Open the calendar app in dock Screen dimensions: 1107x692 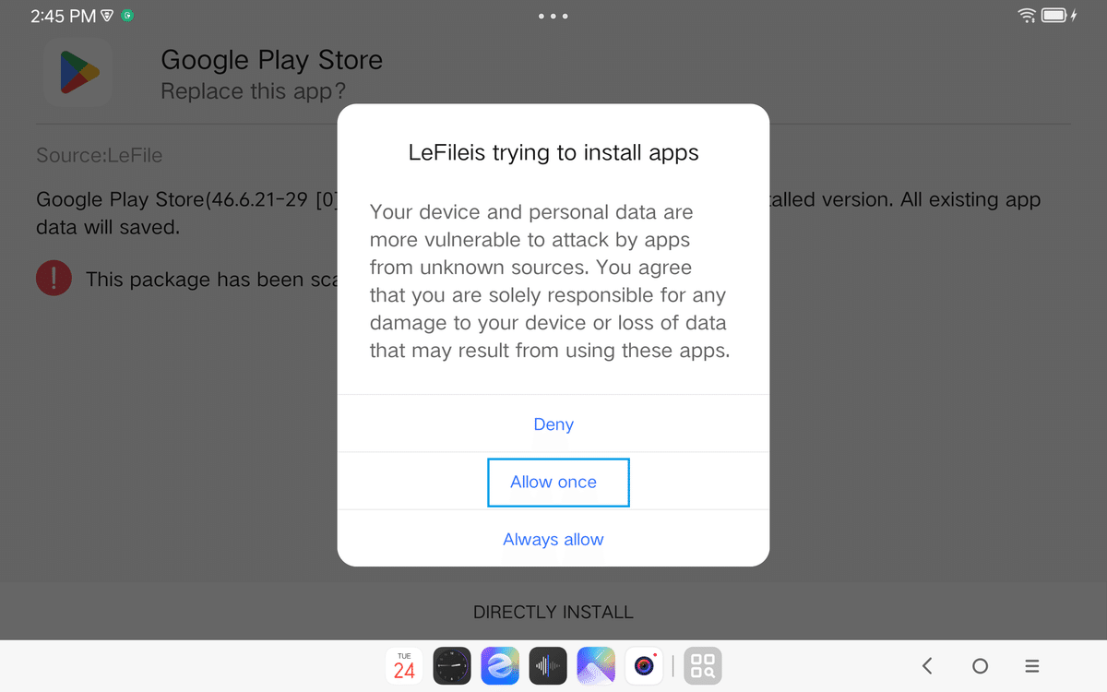pos(404,665)
